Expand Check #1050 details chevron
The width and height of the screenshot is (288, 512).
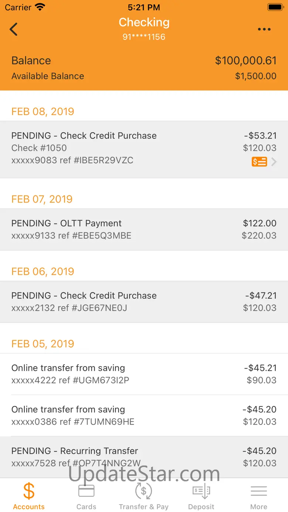[274, 162]
